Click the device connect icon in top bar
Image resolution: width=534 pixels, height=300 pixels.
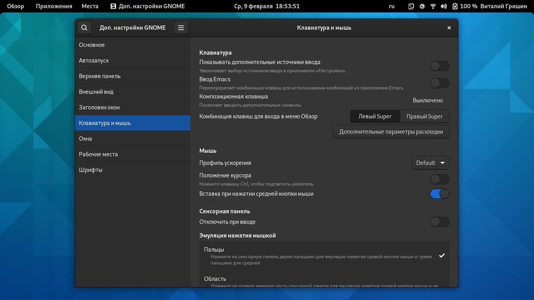pyautogui.click(x=411, y=6)
